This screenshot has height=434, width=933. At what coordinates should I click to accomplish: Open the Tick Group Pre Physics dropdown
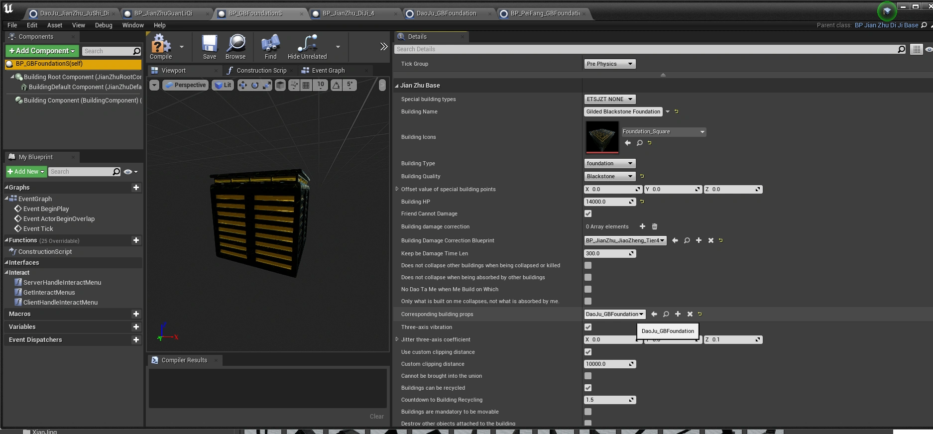tap(609, 64)
